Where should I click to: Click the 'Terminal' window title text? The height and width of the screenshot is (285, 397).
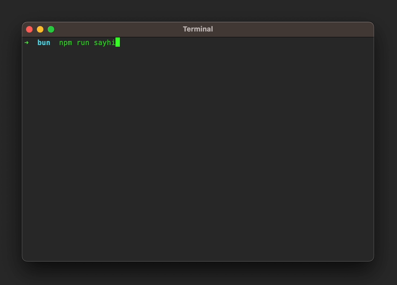(x=198, y=29)
